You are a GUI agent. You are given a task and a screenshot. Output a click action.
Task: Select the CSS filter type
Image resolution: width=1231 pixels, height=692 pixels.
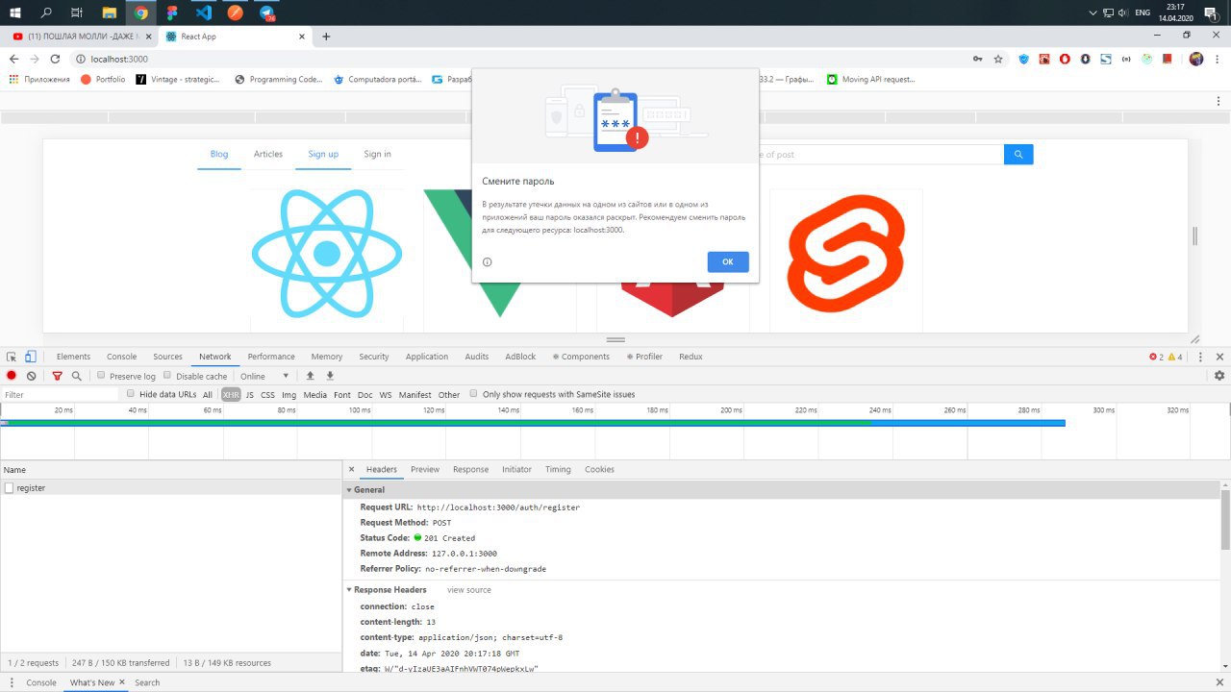click(x=267, y=394)
